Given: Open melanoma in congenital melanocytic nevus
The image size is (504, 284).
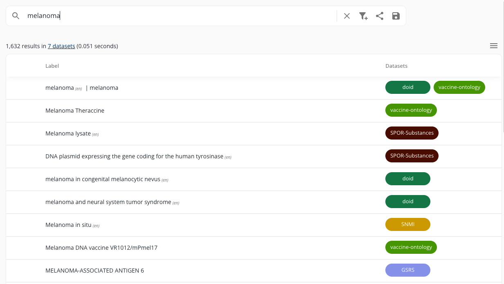Looking at the screenshot, I should coord(103,179).
